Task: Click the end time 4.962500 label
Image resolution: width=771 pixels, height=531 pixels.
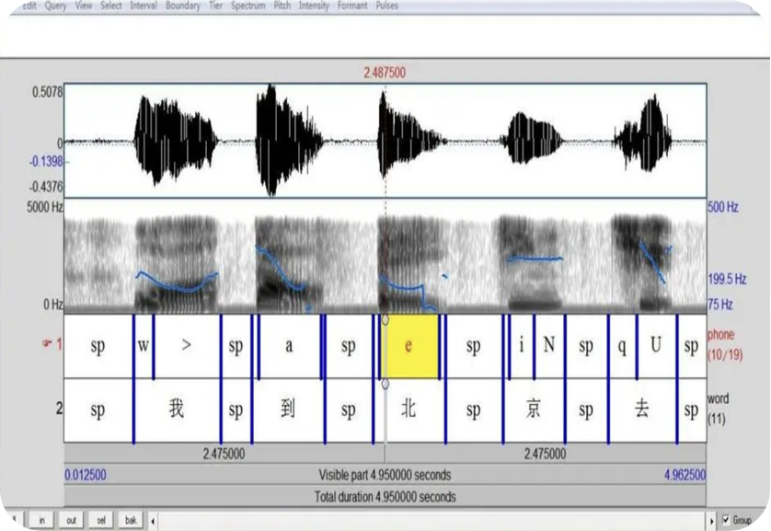Action: [x=685, y=475]
